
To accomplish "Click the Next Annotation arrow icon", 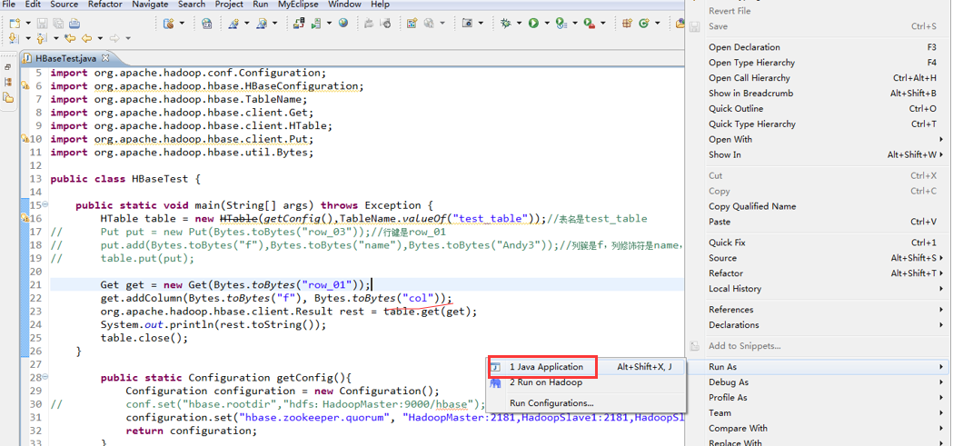I will pyautogui.click(x=14, y=38).
